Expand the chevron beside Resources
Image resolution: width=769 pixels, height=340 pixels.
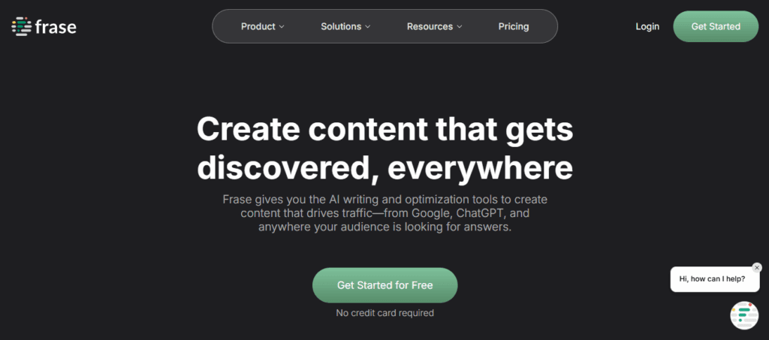point(460,27)
